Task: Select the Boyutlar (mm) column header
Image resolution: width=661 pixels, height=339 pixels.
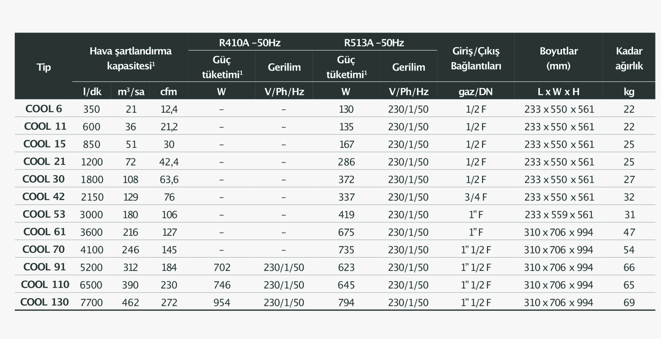Action: [558, 58]
